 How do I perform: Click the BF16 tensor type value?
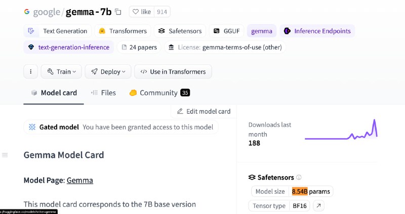(x=300, y=206)
